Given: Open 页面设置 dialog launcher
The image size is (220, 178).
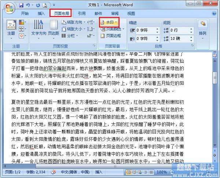Looking at the screenshot, I should coord(94,45).
